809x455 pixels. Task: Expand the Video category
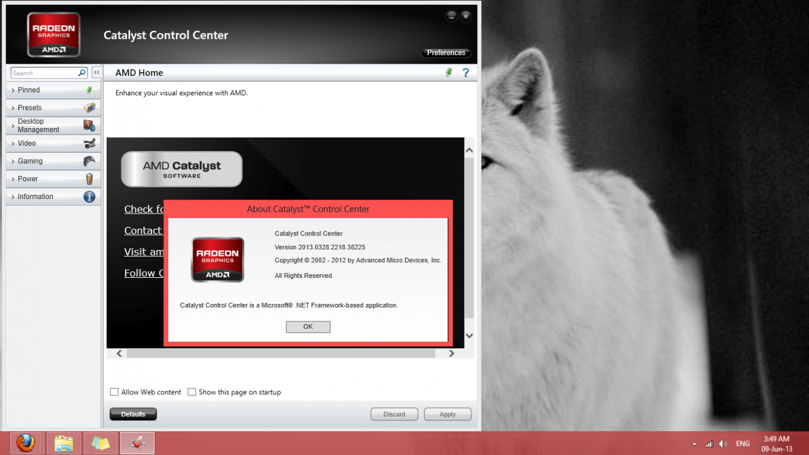(53, 143)
